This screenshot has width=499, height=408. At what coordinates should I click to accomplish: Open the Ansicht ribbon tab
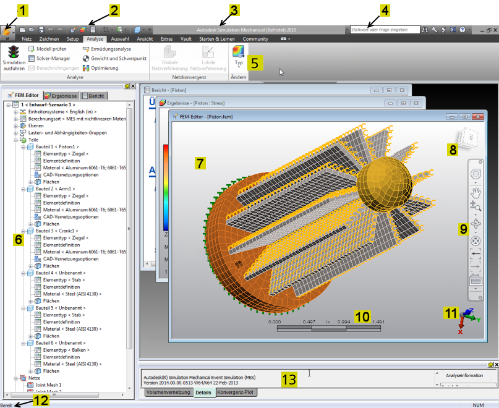point(145,39)
